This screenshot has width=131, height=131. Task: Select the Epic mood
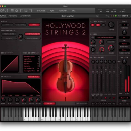coord(34,25)
